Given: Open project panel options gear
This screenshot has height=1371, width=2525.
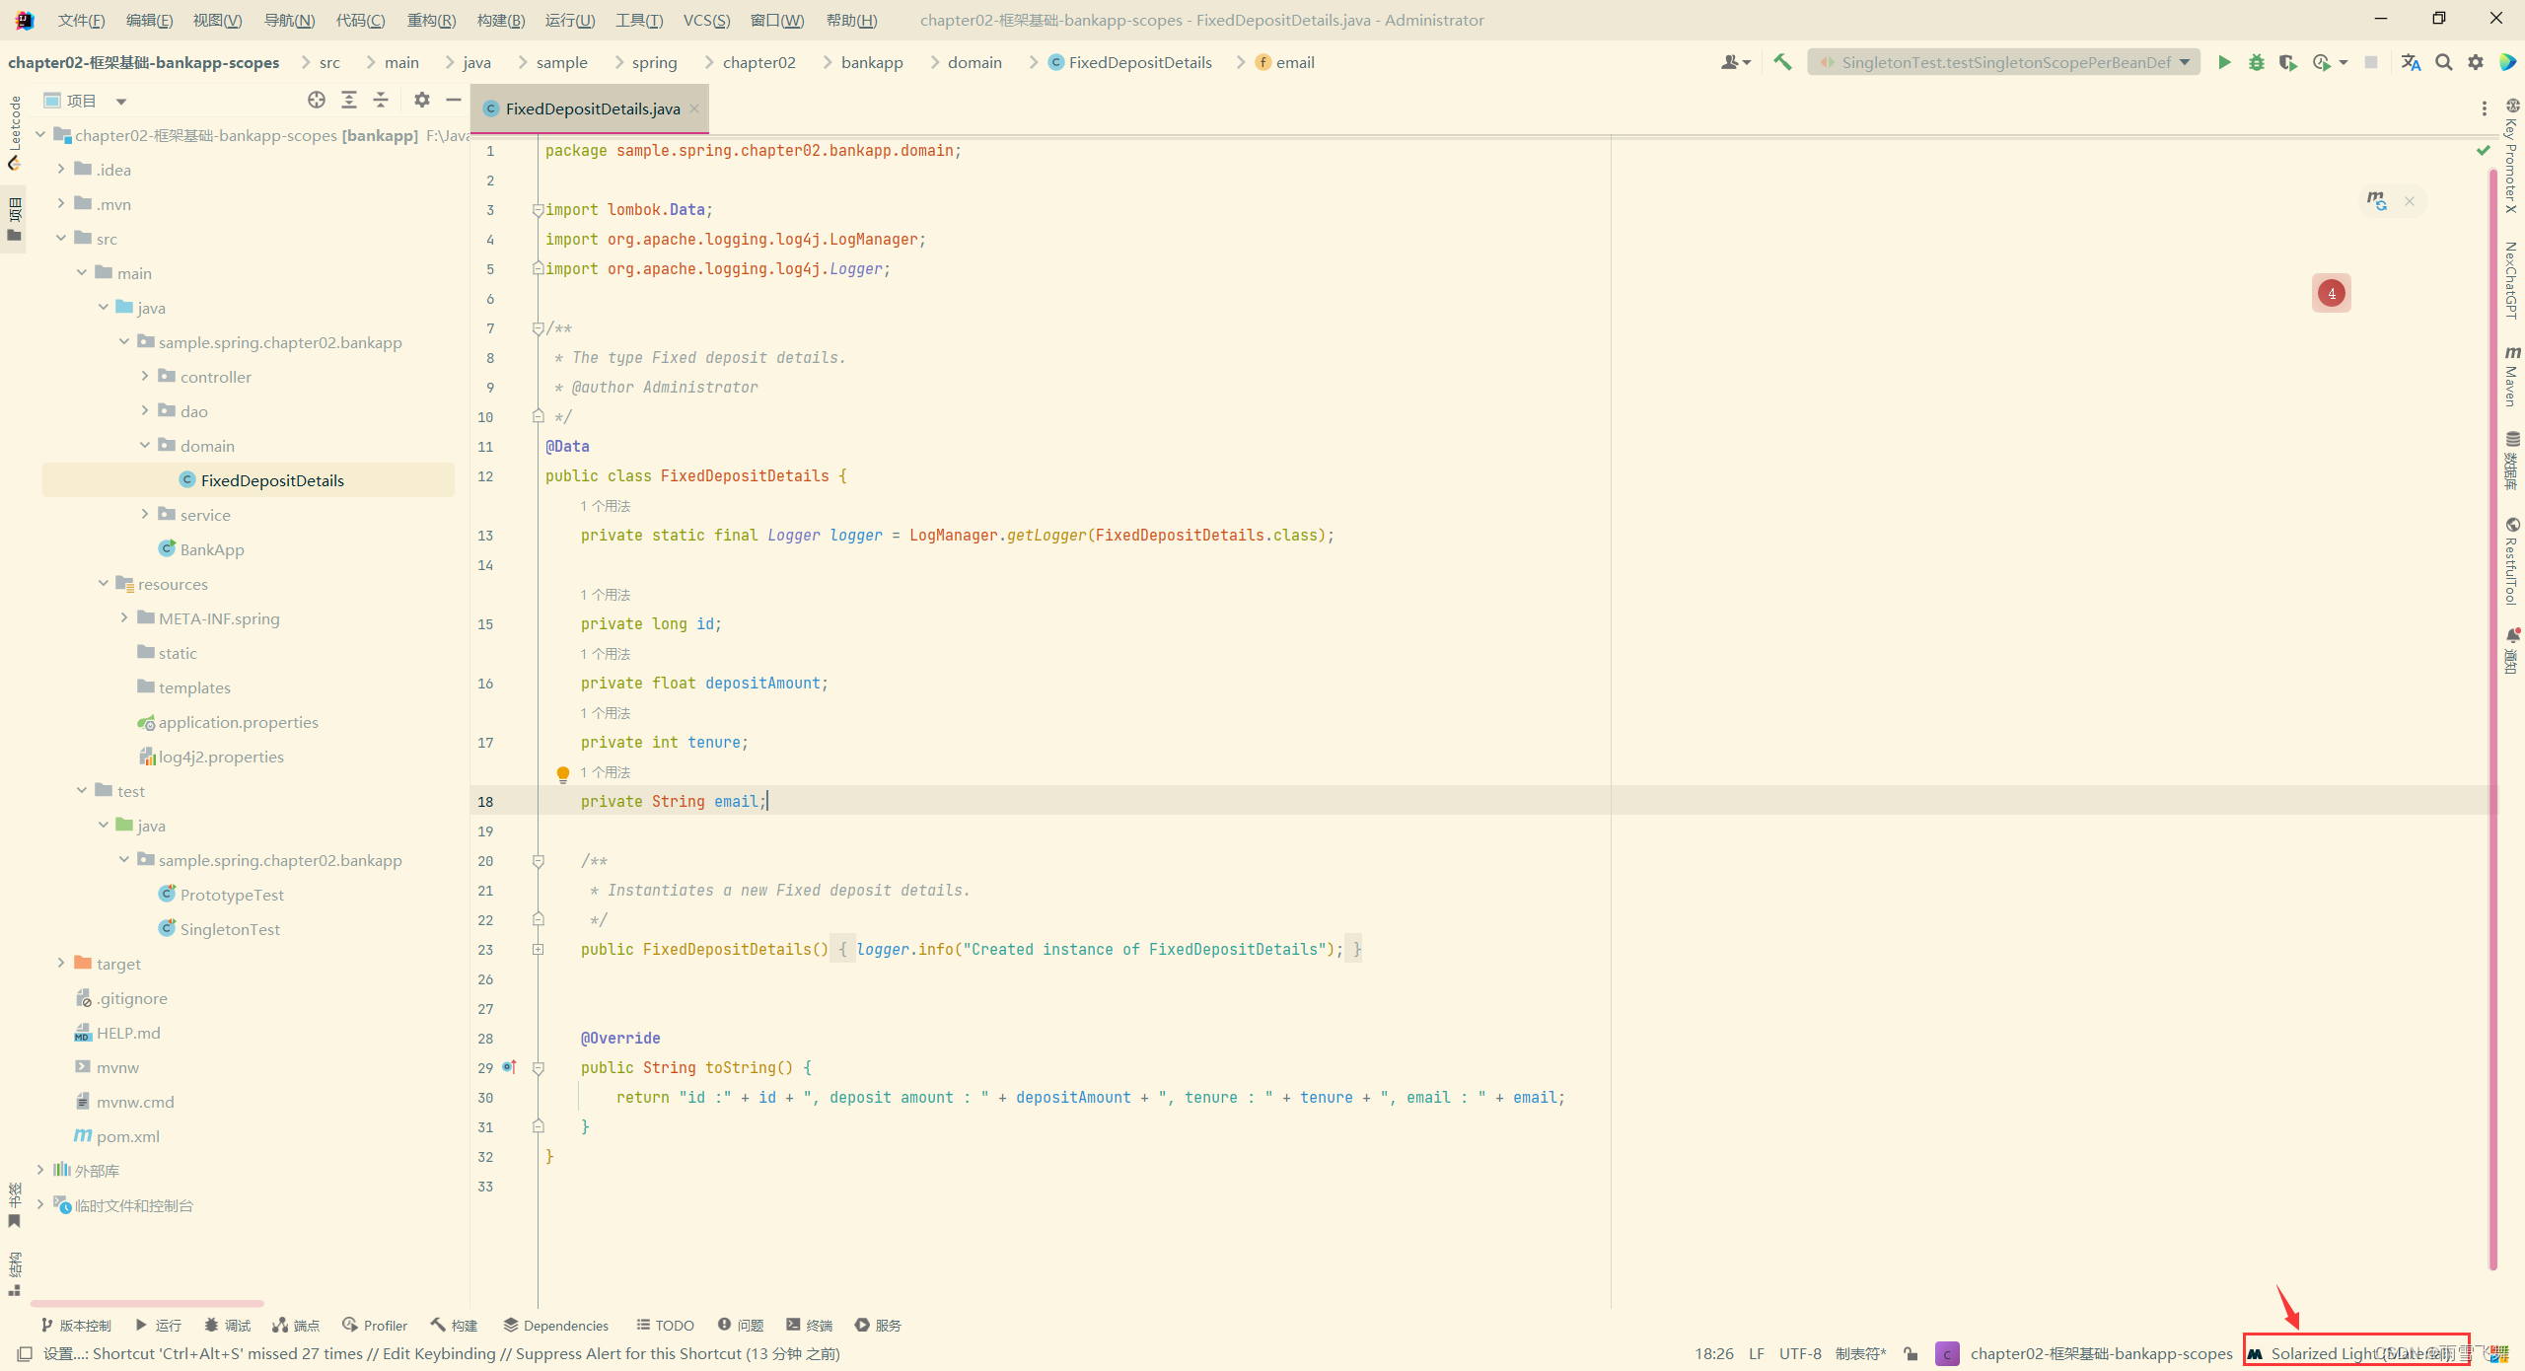Looking at the screenshot, I should click(422, 100).
